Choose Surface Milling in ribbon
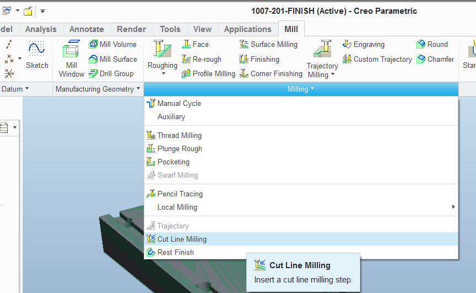The width and height of the screenshot is (476, 293). (268, 44)
